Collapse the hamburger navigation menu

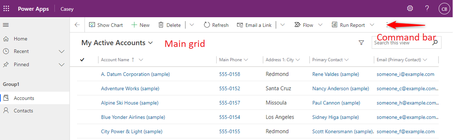click(6, 25)
